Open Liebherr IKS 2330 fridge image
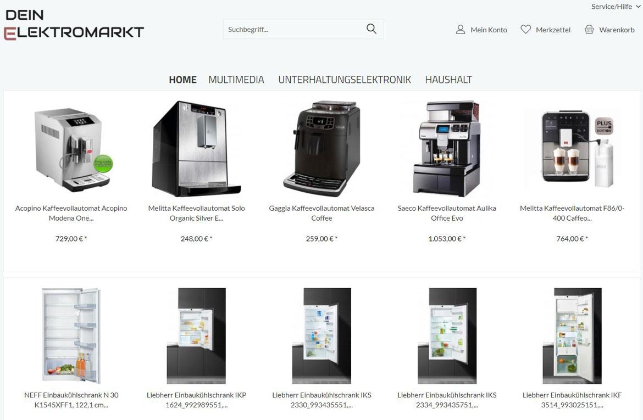Screen dimensions: 643x420 (322, 336)
